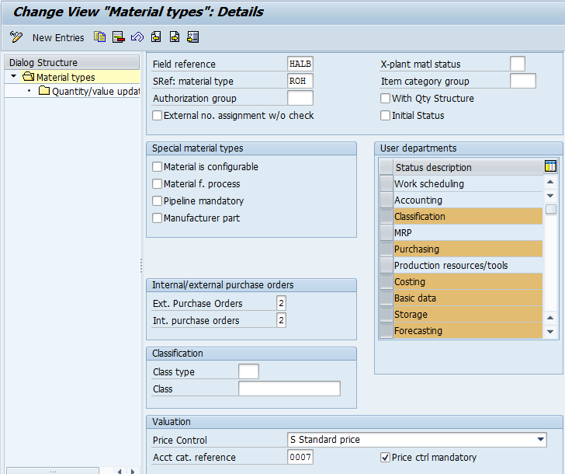Image resolution: width=565 pixels, height=474 pixels.
Task: Select the Classification department row
Action: [468, 216]
